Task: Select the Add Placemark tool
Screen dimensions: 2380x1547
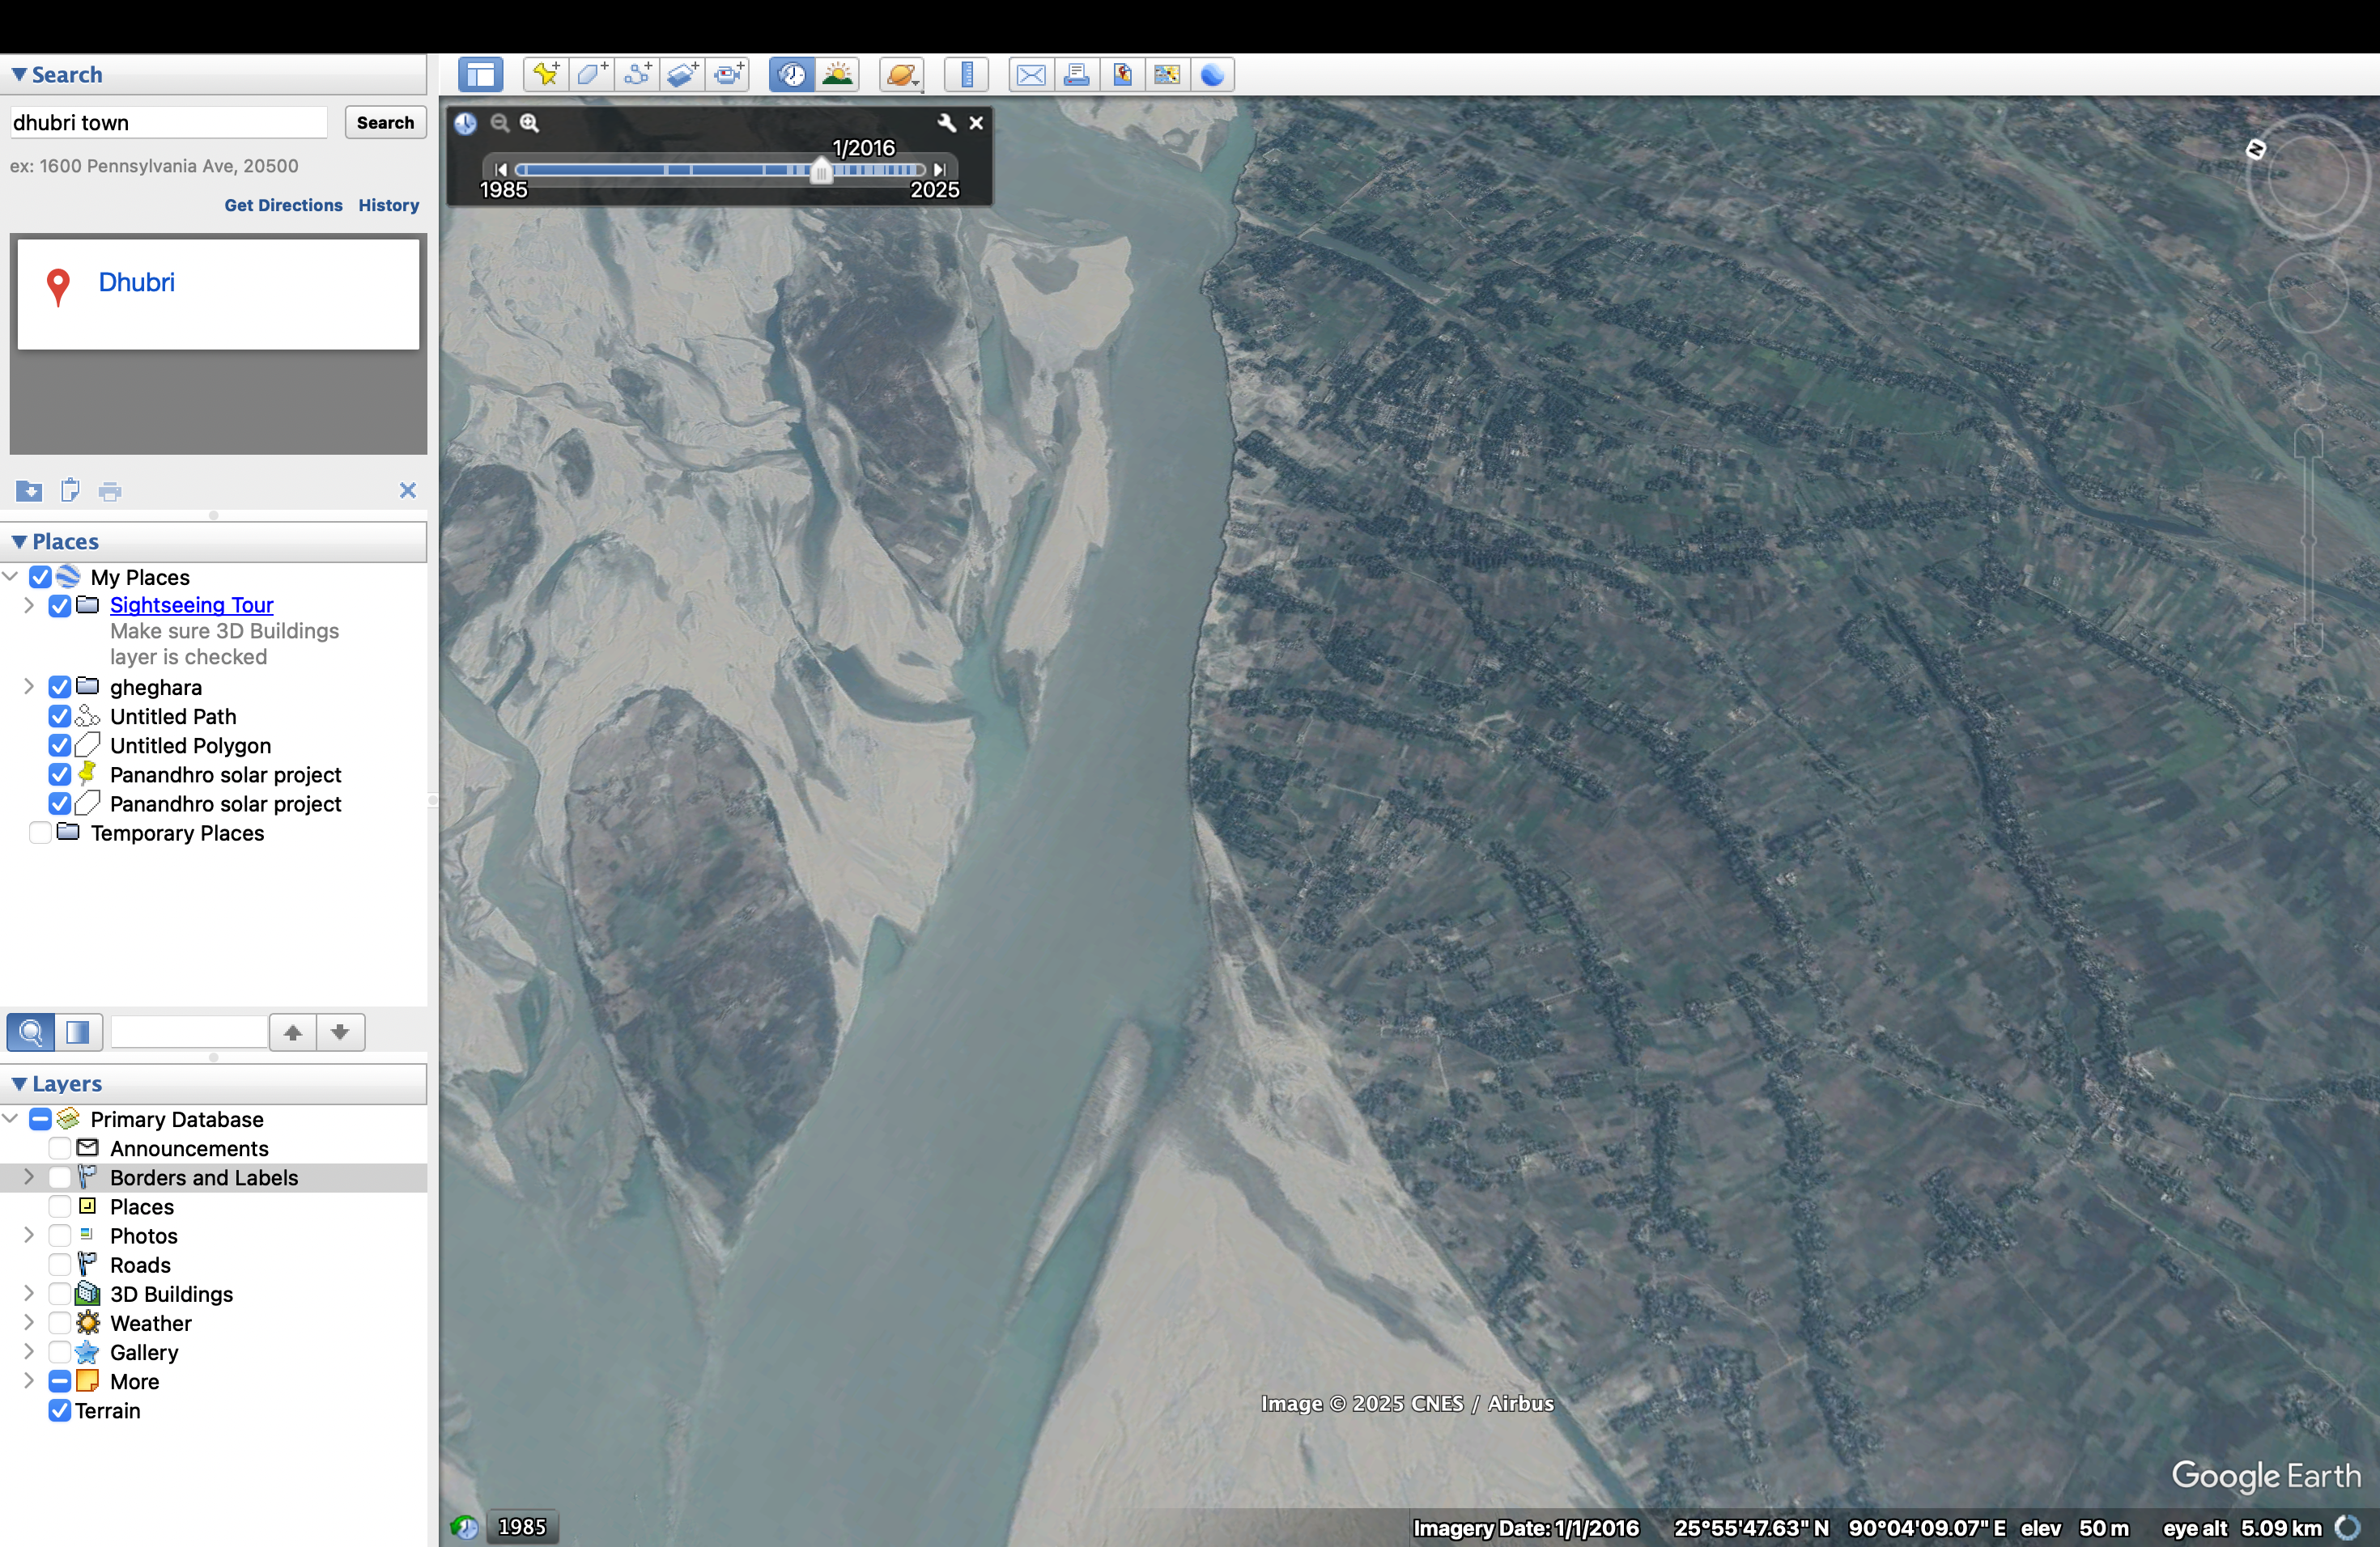Action: tap(545, 74)
